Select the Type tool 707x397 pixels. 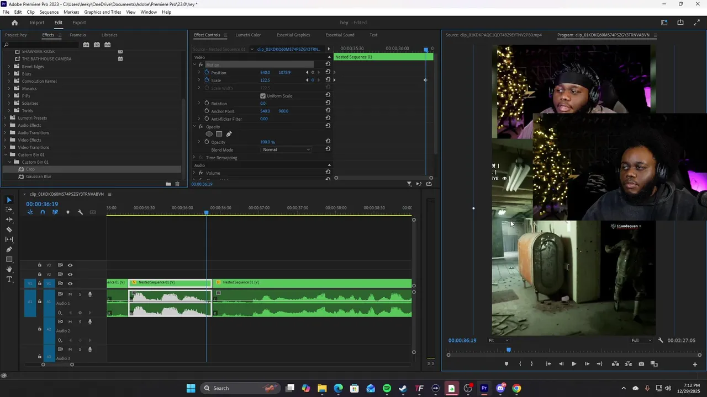pos(9,280)
